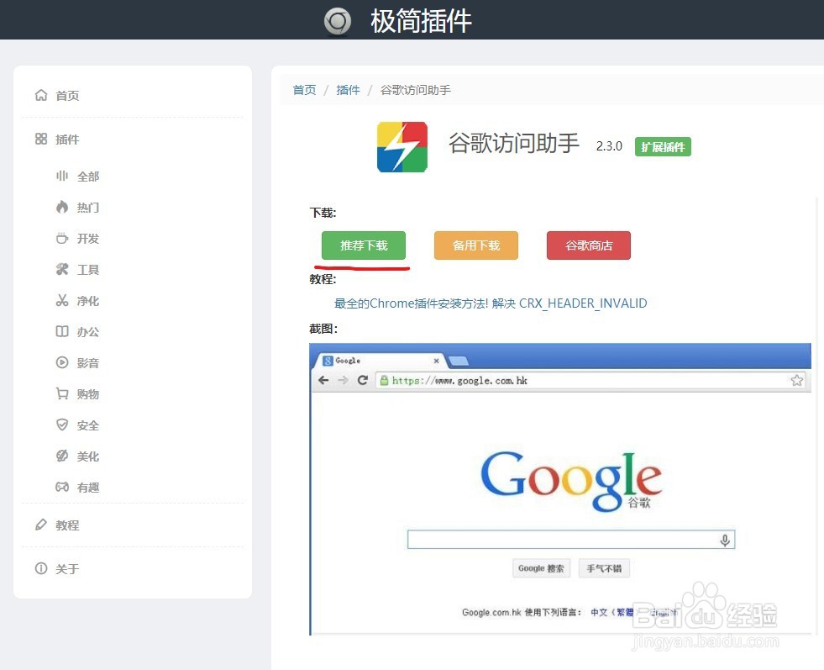Close the Google tab in screenshot browser
This screenshot has height=670, width=824.
point(436,361)
